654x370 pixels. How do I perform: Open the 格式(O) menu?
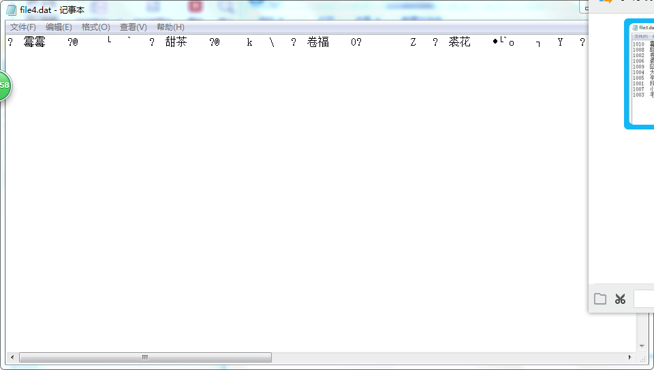click(95, 27)
